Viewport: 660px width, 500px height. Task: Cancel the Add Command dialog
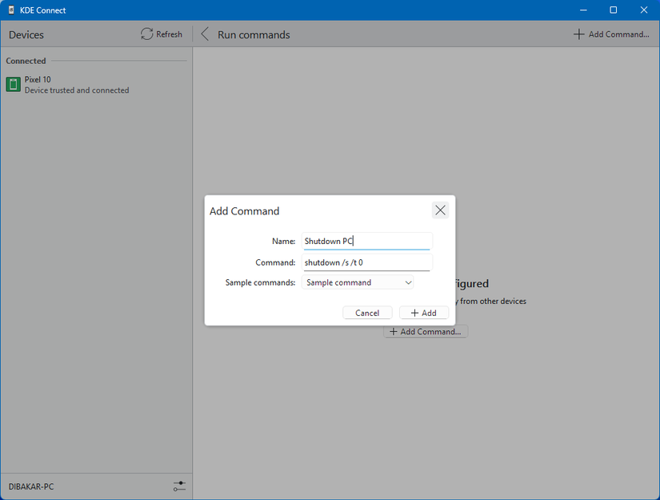tap(367, 312)
